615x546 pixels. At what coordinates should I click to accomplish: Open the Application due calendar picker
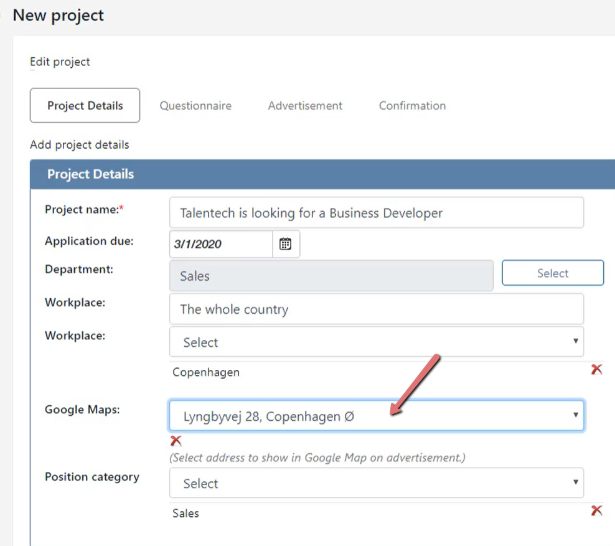tap(286, 244)
